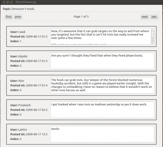Focus Idejder's reply text area
The width and height of the screenshot is (163, 147).
[102, 61]
